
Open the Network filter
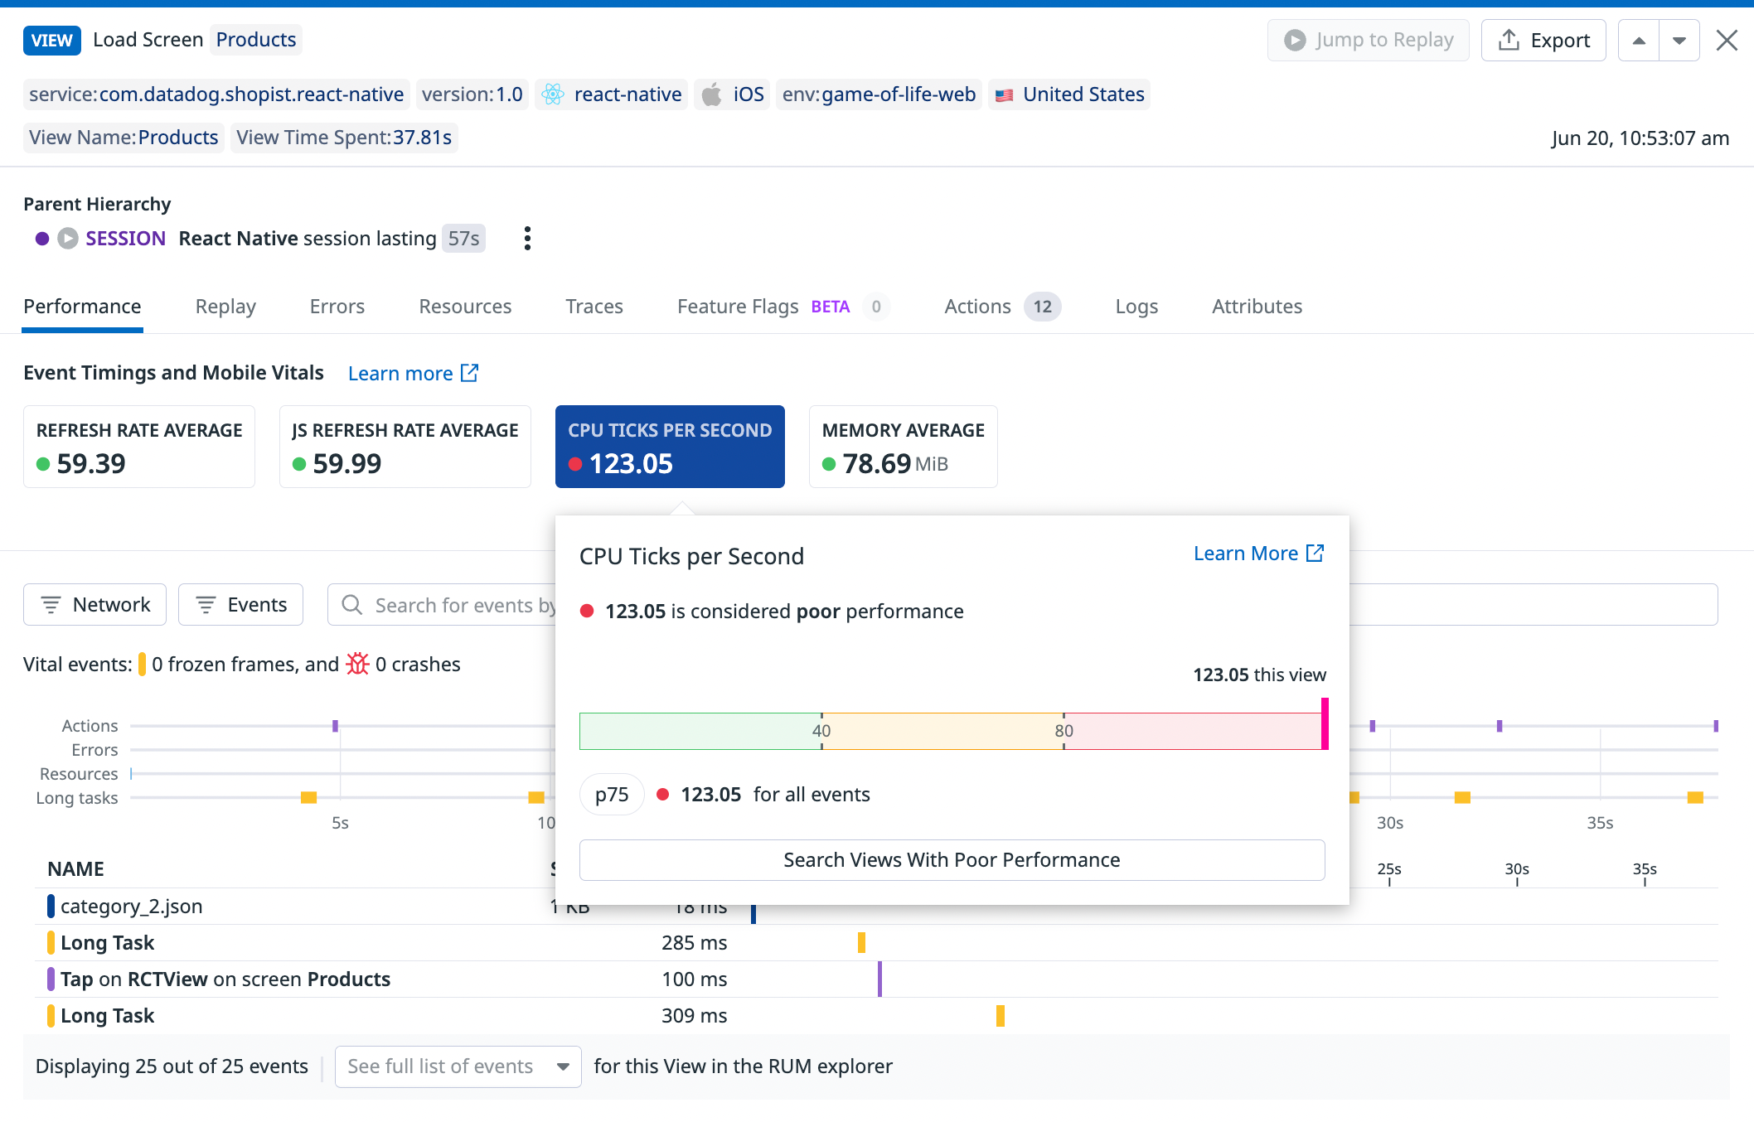click(x=94, y=604)
